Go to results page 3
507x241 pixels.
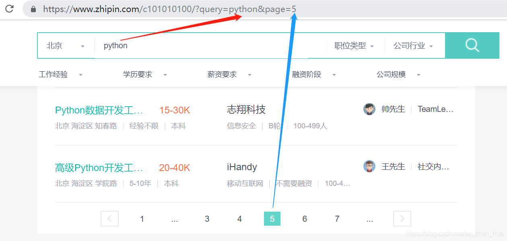coord(207,218)
